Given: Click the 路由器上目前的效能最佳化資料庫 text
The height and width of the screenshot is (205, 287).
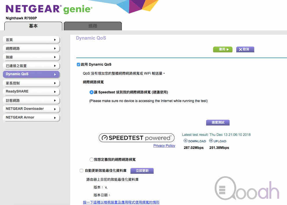Looking at the screenshot, I should (112, 180).
